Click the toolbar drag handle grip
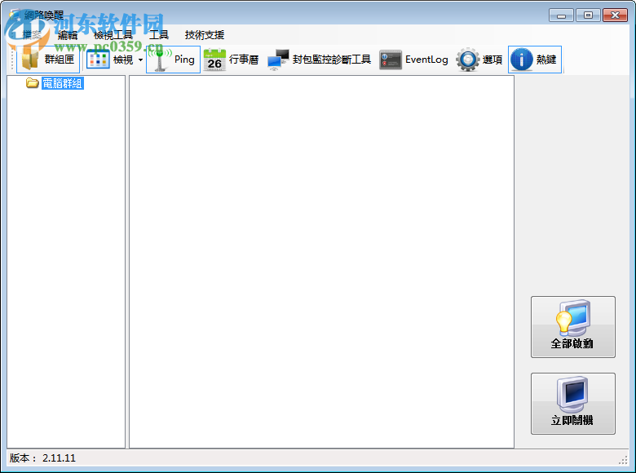 click(x=12, y=60)
